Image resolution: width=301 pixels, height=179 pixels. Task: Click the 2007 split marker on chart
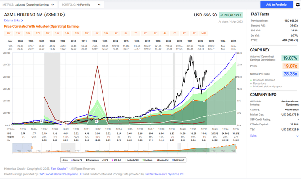tap(41, 121)
